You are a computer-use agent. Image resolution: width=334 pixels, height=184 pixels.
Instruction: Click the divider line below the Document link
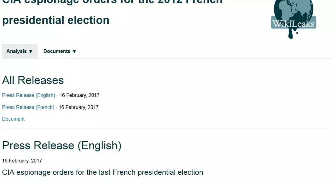tap(167, 129)
